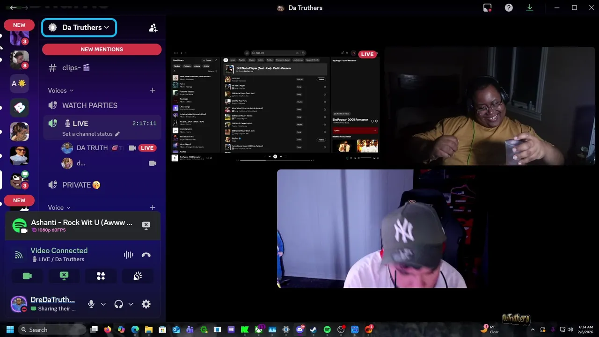The image size is (599, 337).
Task: Stop streaming Spotify screen share
Action: click(146, 226)
